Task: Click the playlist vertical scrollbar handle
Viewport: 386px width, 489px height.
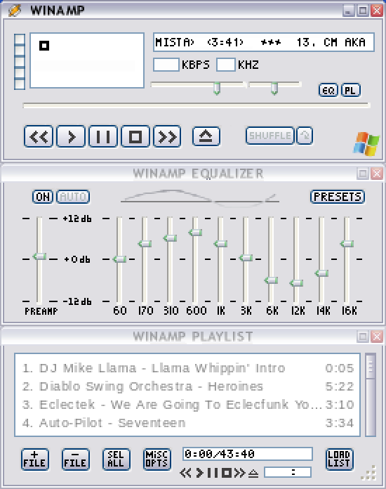Action: (x=371, y=367)
